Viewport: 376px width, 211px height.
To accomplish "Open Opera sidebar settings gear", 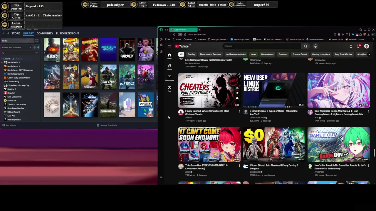I will point(161,52).
